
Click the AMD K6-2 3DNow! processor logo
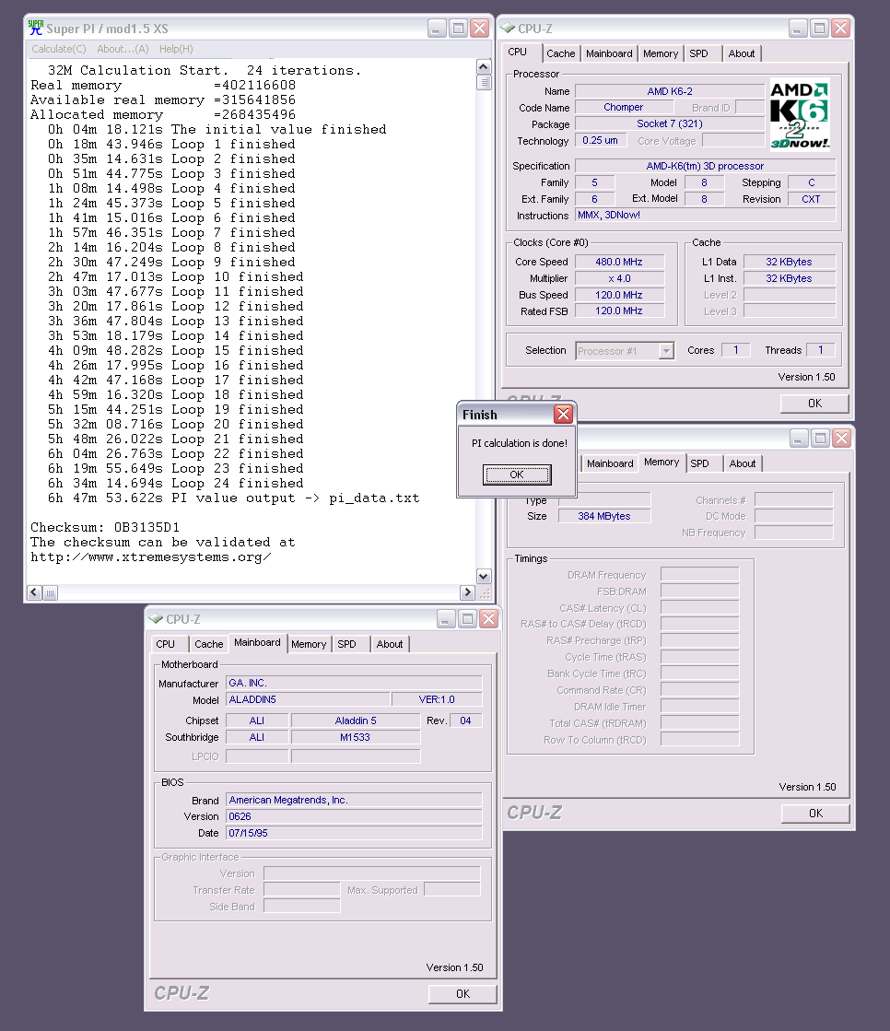800,115
